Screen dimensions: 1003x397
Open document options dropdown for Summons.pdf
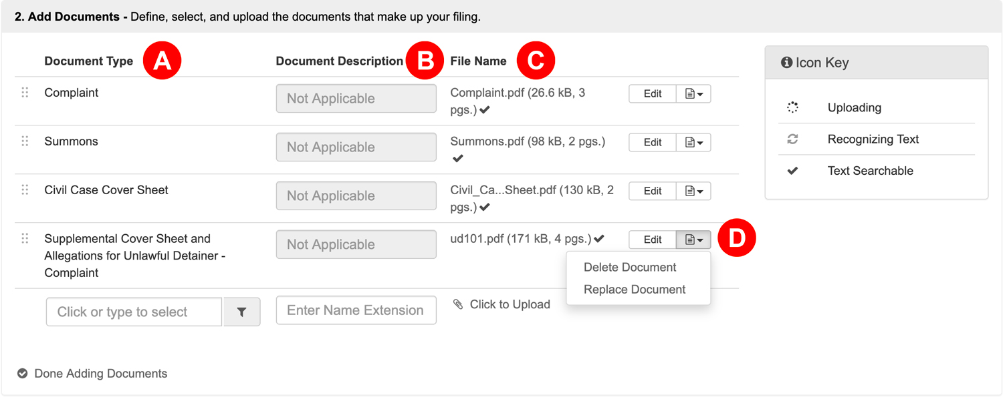(x=693, y=143)
